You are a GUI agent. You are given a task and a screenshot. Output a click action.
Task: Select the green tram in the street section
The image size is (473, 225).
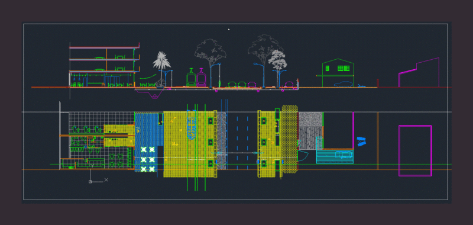pyautogui.click(x=190, y=78)
